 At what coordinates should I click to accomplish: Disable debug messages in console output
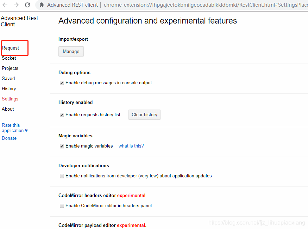[62, 83]
